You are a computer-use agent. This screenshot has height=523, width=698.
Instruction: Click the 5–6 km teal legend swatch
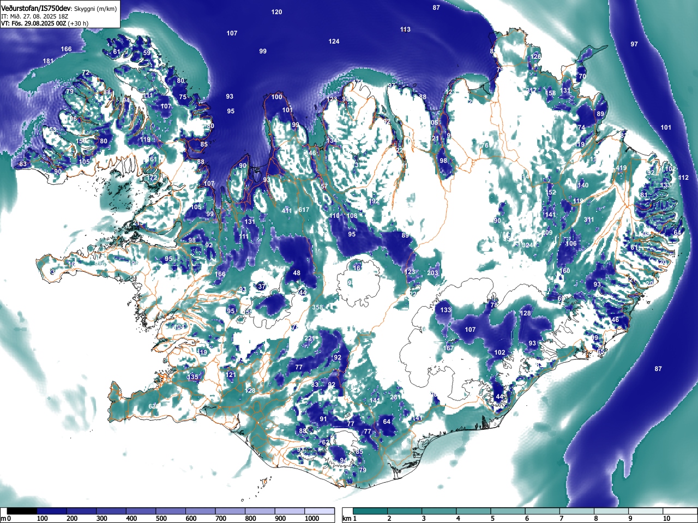[x=508, y=511]
